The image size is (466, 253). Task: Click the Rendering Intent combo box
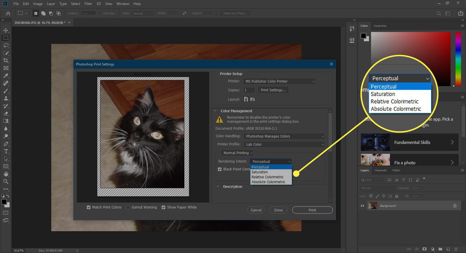(x=271, y=161)
